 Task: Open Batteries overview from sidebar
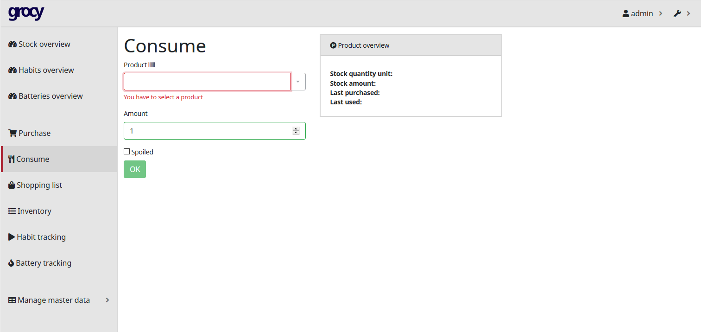tap(51, 96)
